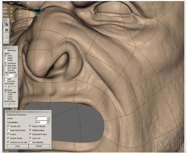Increase Levels value with up arrow

48,118
